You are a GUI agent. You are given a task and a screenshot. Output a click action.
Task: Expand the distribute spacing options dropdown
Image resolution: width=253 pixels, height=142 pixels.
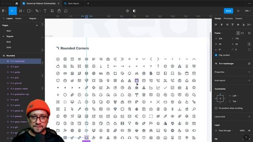[249, 24]
